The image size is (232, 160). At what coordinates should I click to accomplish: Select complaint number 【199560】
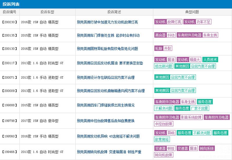(10, 136)
